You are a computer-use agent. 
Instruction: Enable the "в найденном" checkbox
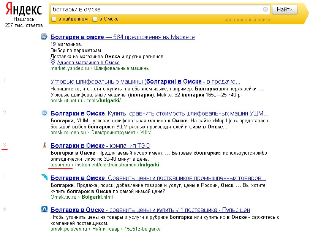54,19
